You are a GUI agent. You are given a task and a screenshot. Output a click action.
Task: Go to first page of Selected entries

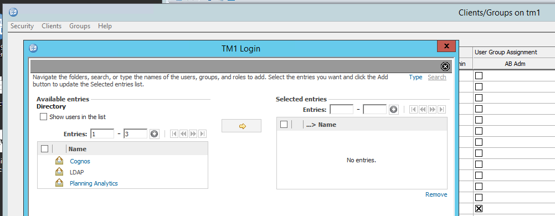[x=413, y=110]
